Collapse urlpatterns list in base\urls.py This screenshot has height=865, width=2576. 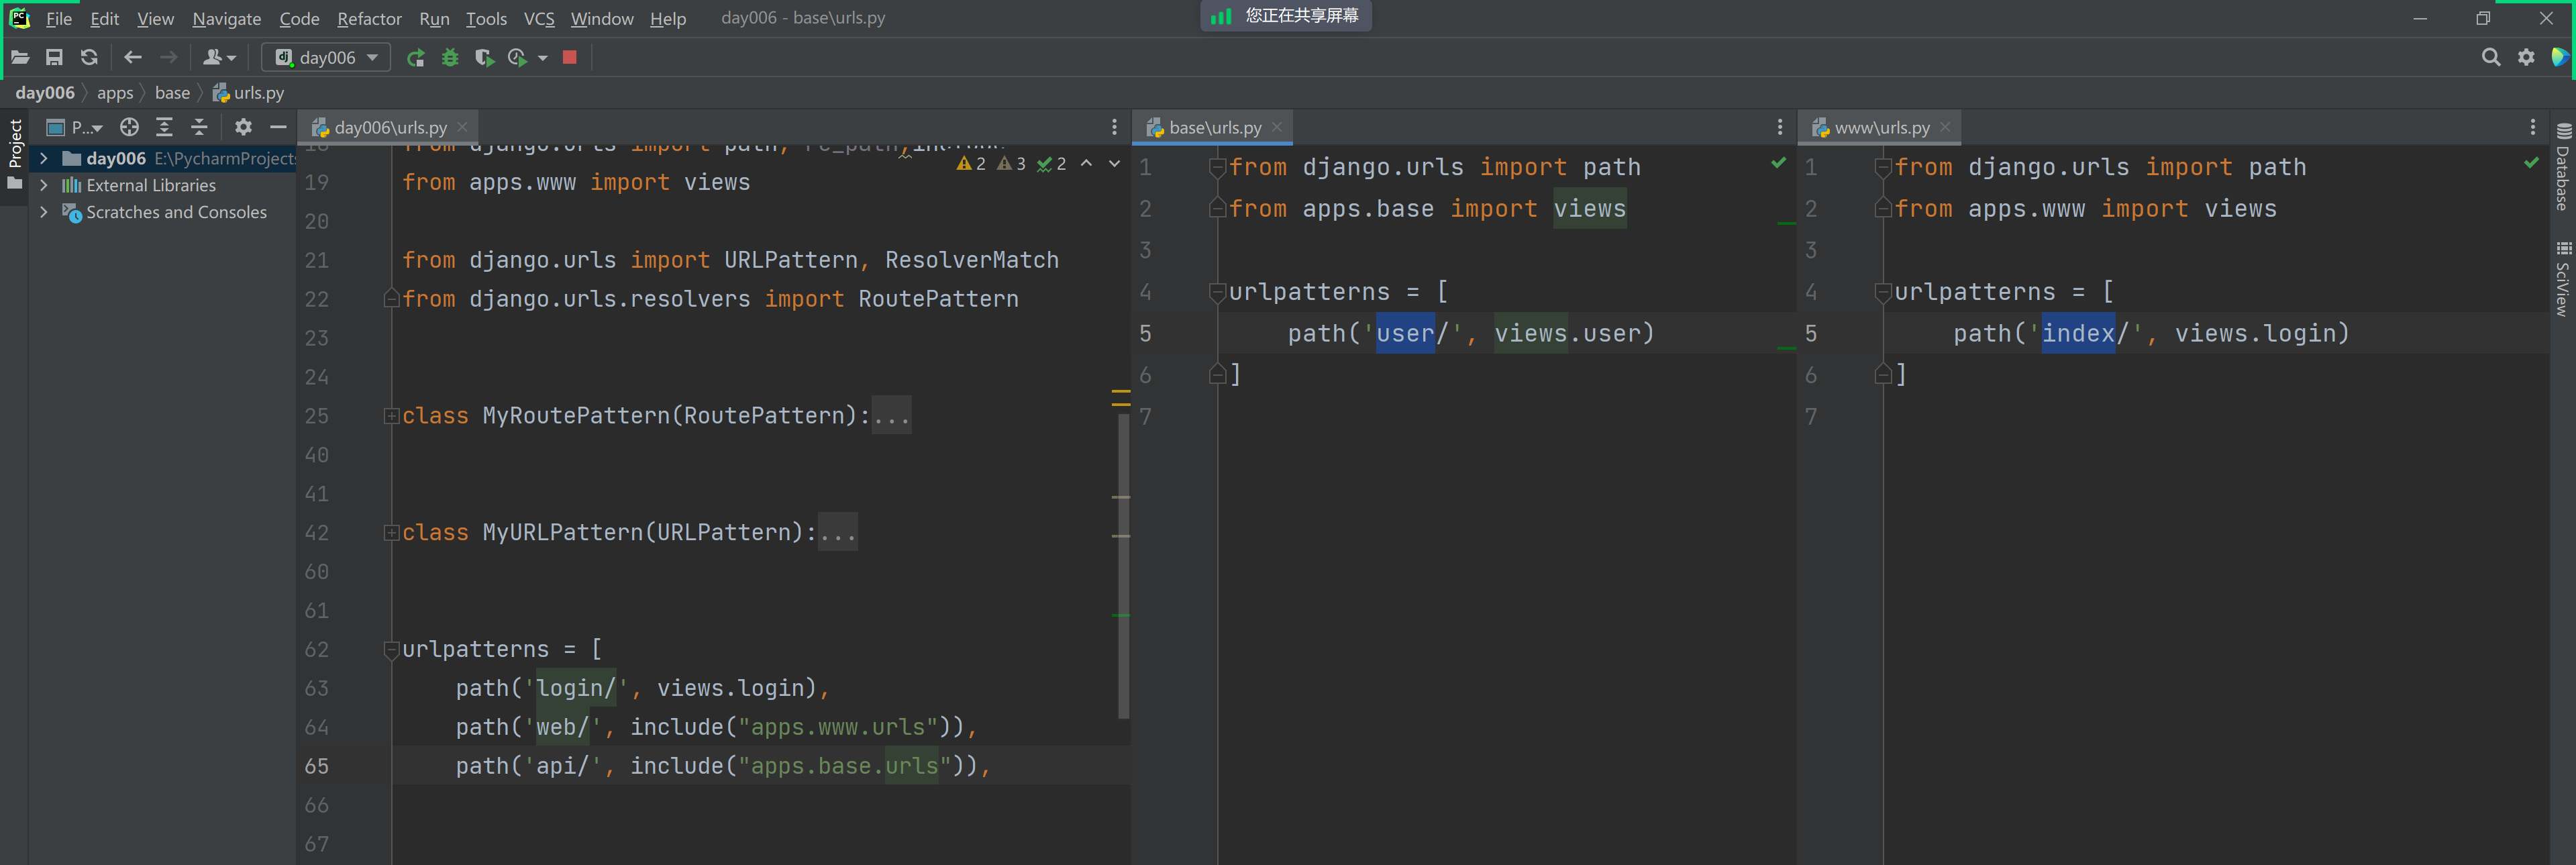[x=1218, y=292]
